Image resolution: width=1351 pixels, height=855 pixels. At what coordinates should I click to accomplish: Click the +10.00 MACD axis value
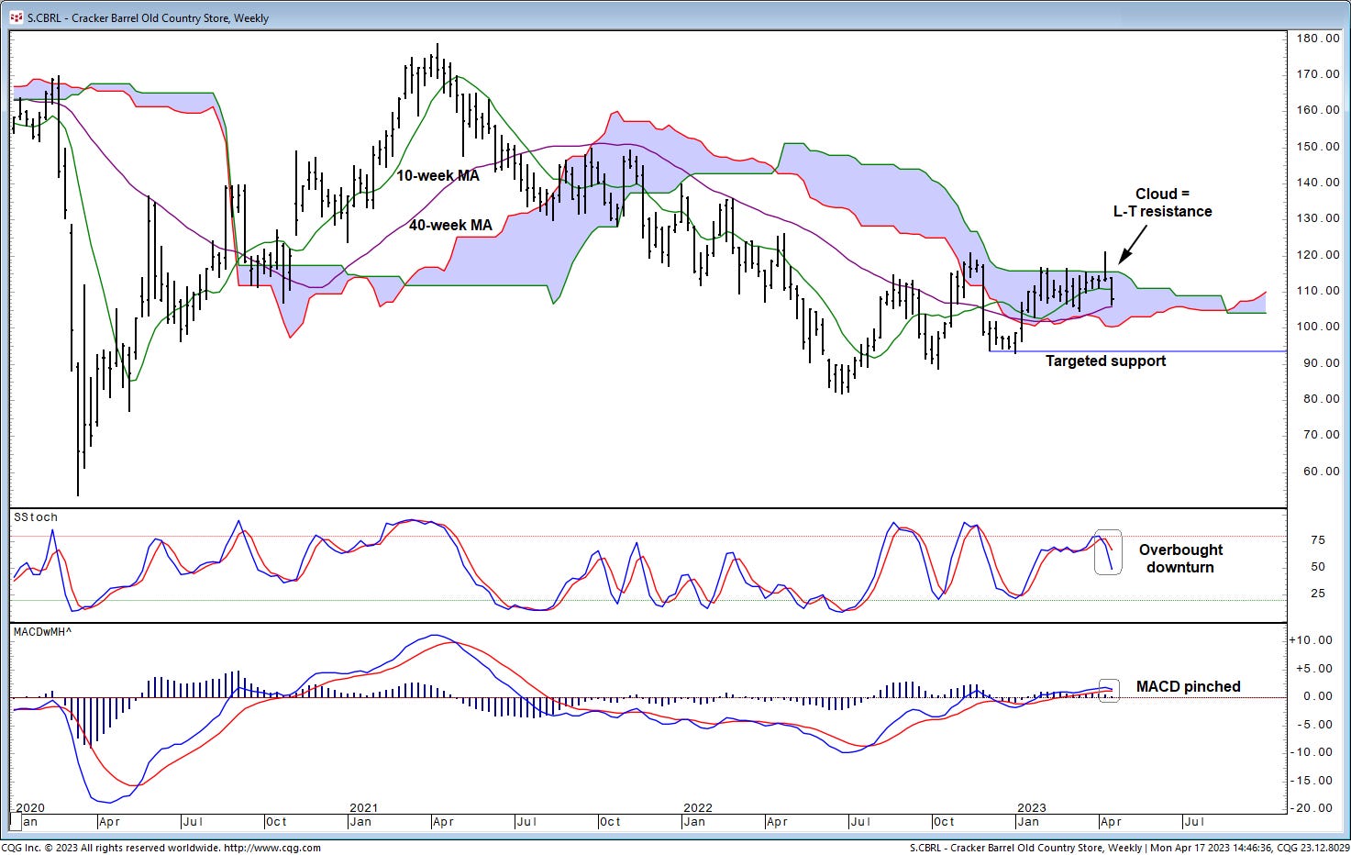(1312, 640)
